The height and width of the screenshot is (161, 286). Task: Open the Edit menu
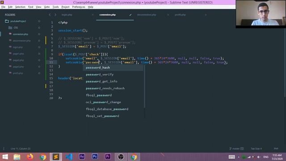tap(10, 7)
